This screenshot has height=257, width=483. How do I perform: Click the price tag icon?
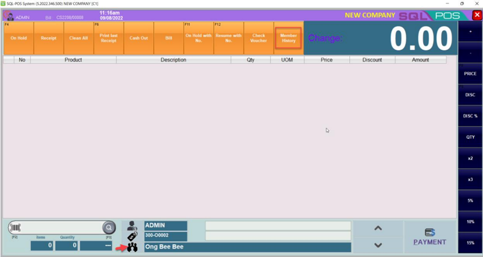132,236
